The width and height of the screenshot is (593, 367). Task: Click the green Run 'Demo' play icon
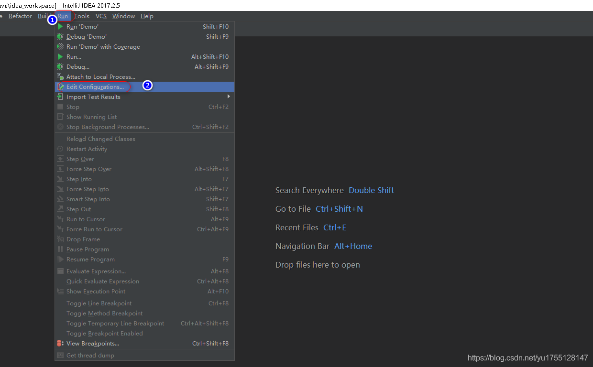[60, 27]
